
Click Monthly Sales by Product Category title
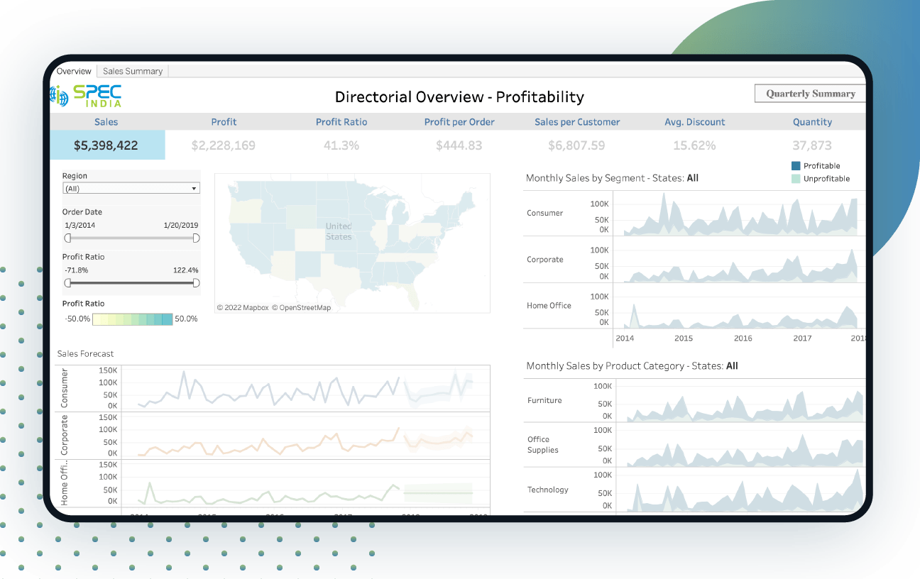coord(632,366)
